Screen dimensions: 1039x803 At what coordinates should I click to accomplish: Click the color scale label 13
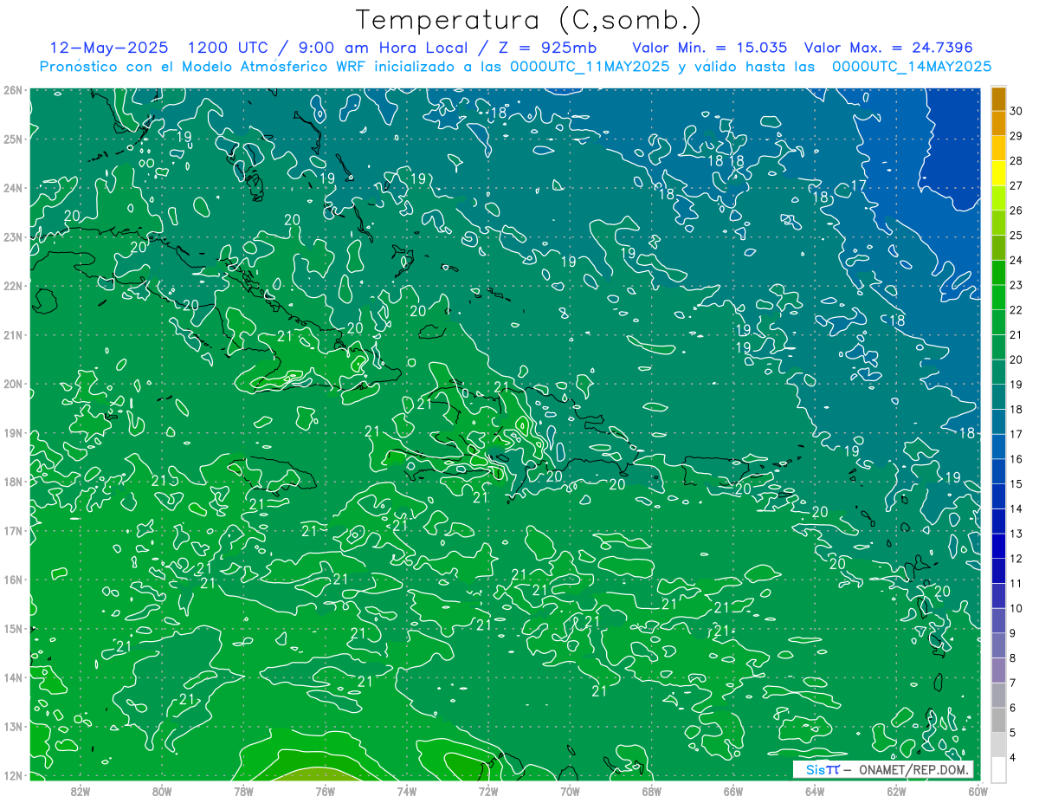pos(1016,534)
